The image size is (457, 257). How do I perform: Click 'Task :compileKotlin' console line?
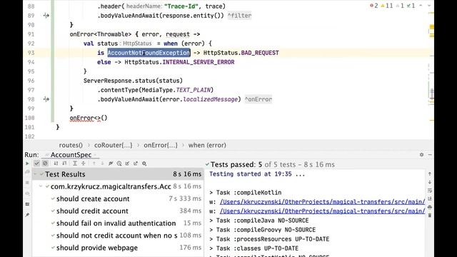click(x=245, y=193)
